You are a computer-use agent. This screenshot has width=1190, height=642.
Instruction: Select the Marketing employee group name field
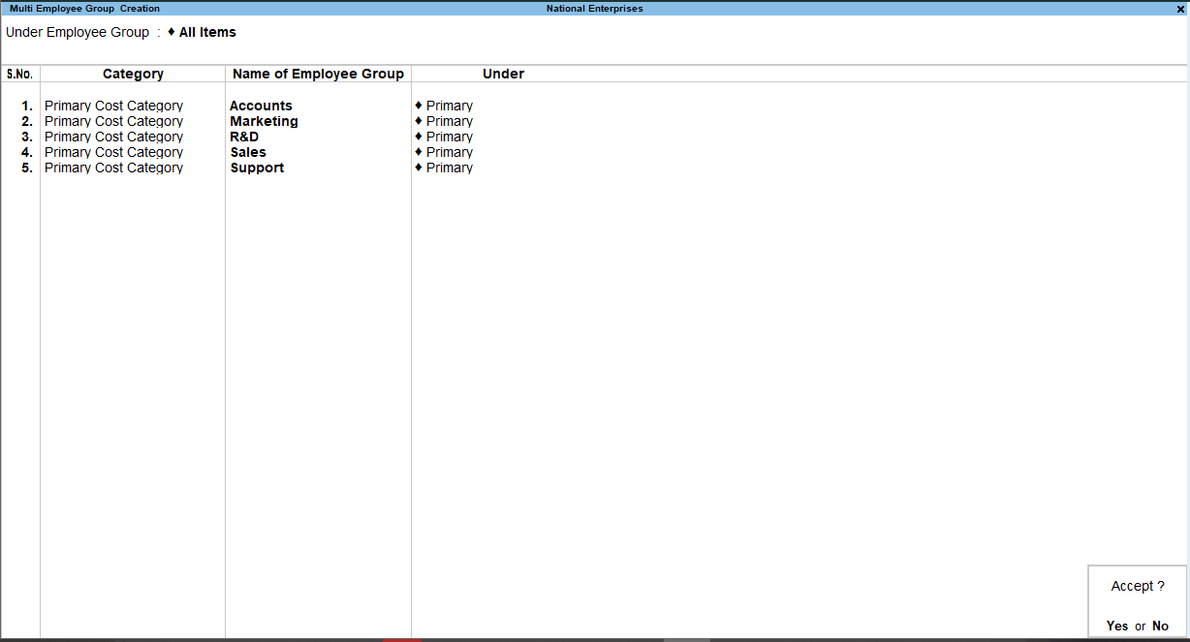click(264, 120)
